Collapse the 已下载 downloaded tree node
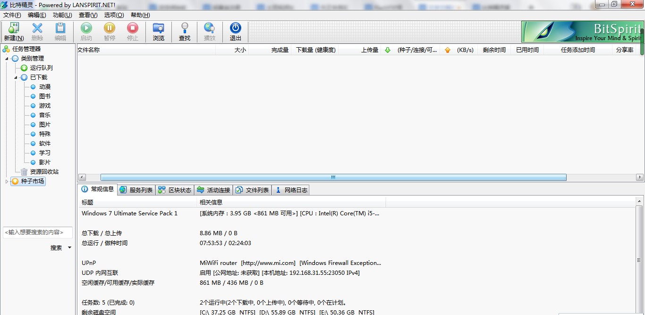The width and height of the screenshot is (645, 315). (16, 77)
